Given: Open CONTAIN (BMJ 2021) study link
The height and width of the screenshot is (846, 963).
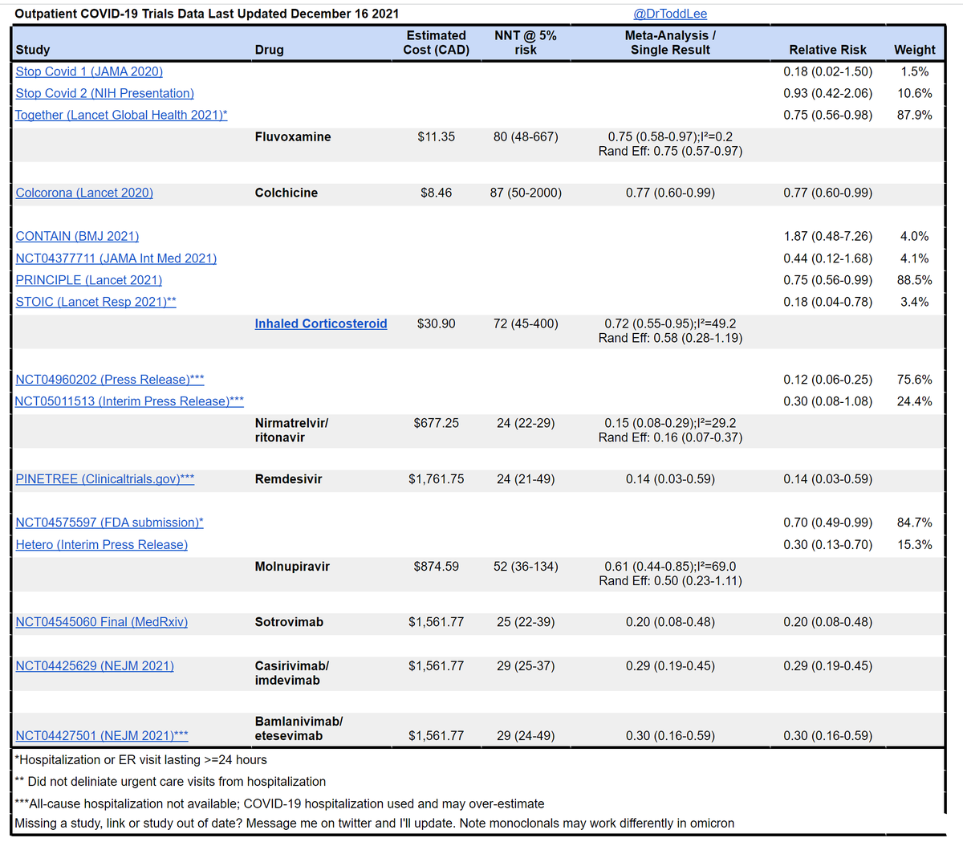Looking at the screenshot, I should (77, 236).
